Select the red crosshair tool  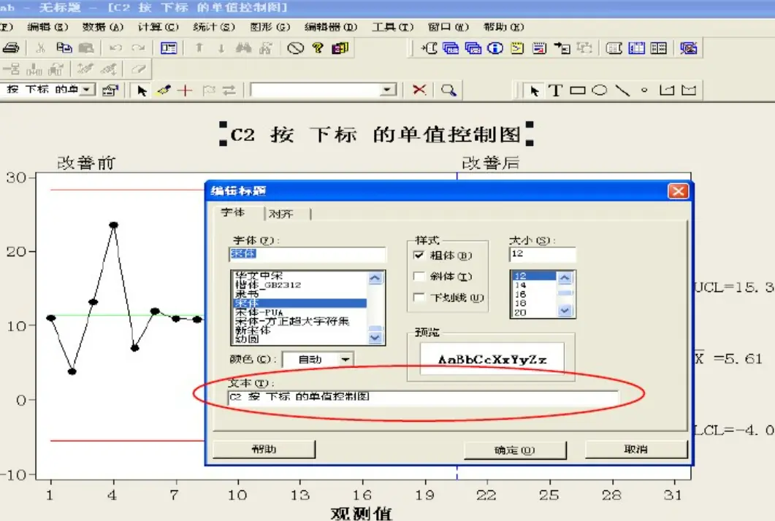tap(186, 90)
